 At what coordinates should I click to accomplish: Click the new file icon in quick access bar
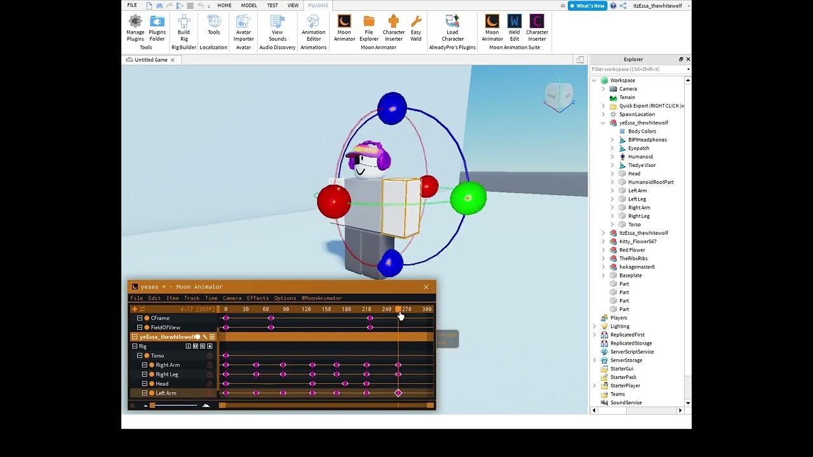click(149, 5)
